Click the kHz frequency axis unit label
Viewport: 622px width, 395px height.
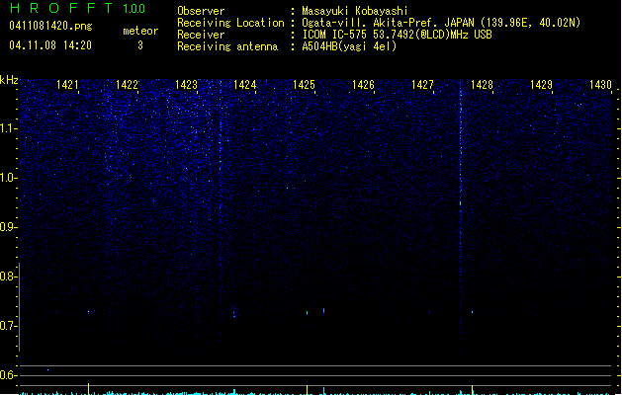tap(9, 80)
